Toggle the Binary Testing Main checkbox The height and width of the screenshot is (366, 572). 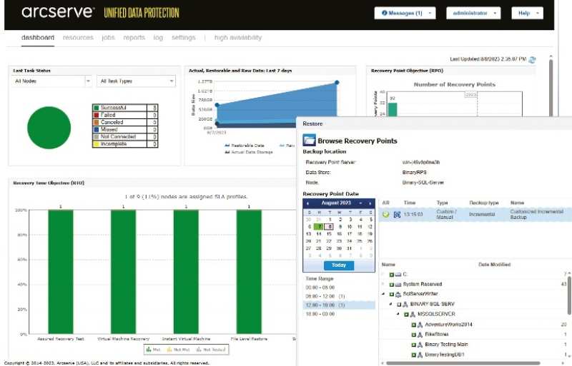click(x=413, y=345)
